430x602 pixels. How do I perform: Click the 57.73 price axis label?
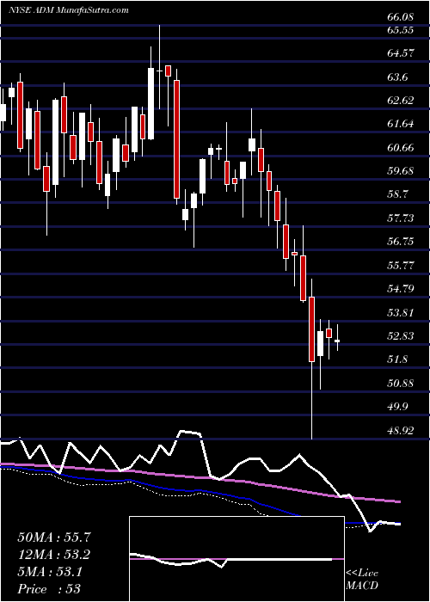click(401, 218)
